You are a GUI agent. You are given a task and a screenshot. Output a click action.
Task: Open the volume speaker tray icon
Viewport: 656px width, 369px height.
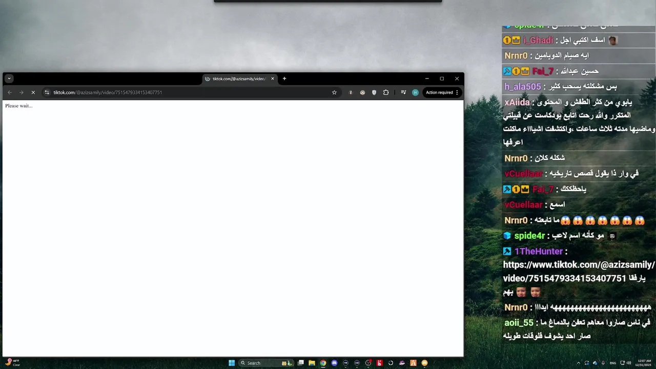click(x=629, y=363)
